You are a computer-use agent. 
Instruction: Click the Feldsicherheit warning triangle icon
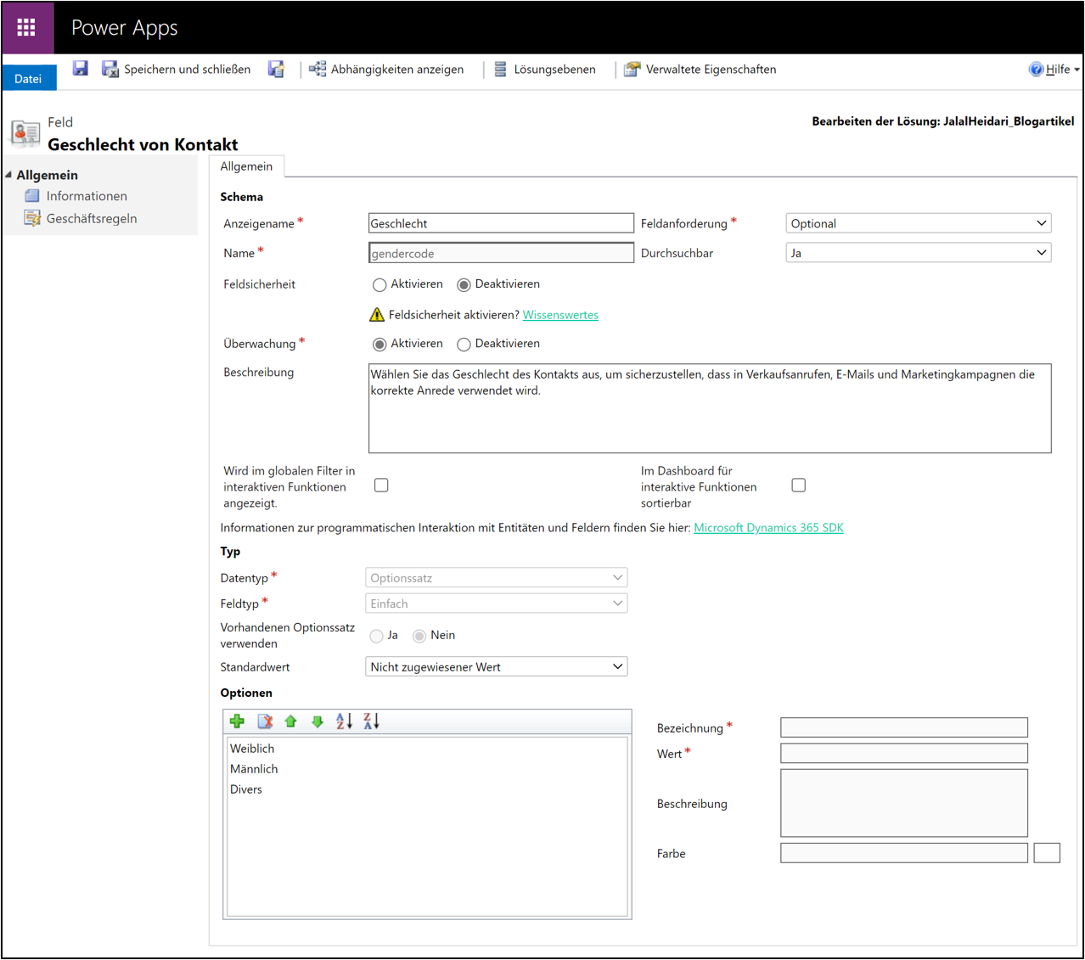click(x=377, y=315)
